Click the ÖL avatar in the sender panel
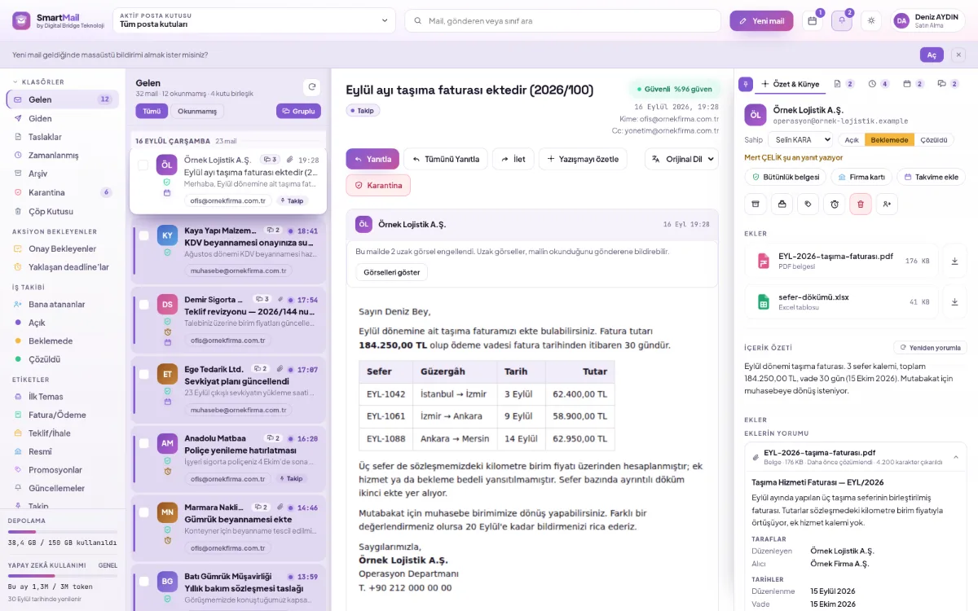Viewport: 978px width, 611px height. click(x=756, y=115)
